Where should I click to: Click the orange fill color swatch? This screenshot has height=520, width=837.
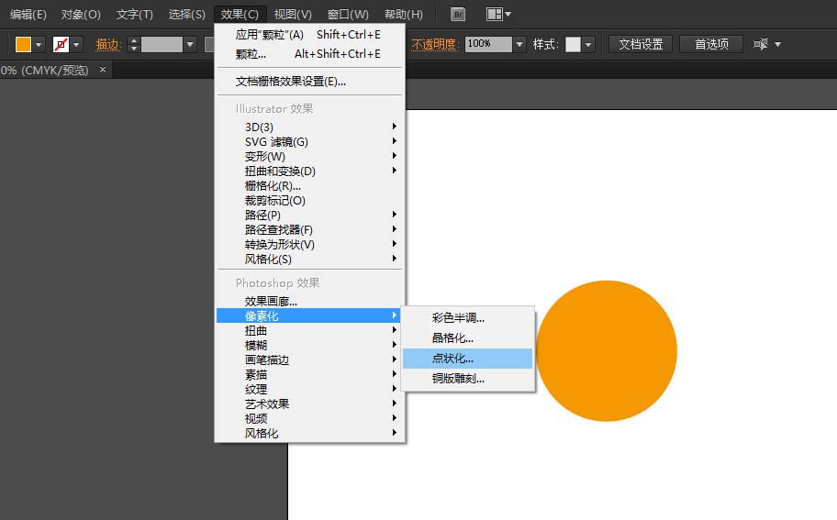click(x=24, y=44)
